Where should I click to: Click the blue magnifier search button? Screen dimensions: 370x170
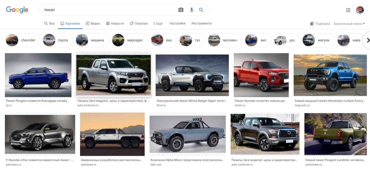click(x=201, y=10)
